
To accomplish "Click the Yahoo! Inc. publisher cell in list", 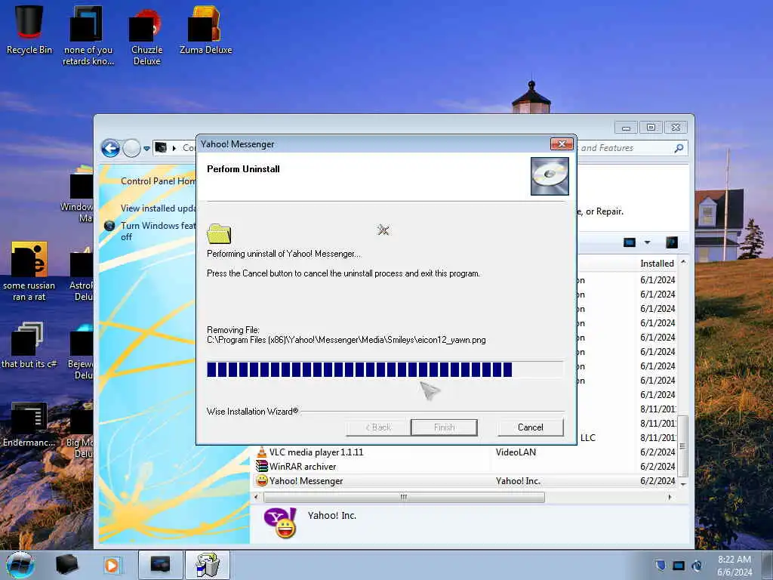I will (518, 481).
